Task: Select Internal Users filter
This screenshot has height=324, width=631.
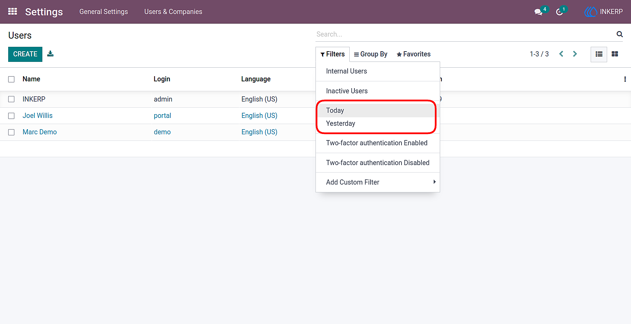Action: point(378,71)
